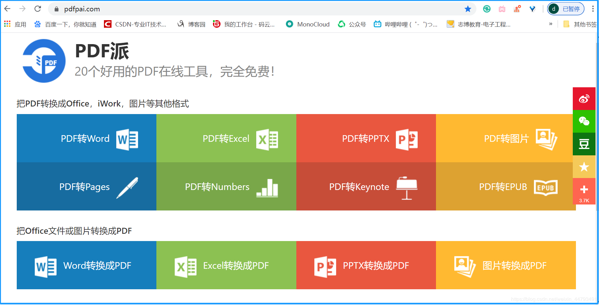Reload the page with refresh icon
599x305 pixels.
pyautogui.click(x=38, y=9)
